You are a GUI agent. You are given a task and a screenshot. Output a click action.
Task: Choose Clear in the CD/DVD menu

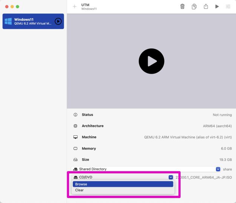point(123,190)
